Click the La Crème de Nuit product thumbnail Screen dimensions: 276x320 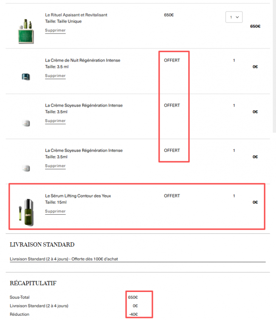(x=26, y=77)
